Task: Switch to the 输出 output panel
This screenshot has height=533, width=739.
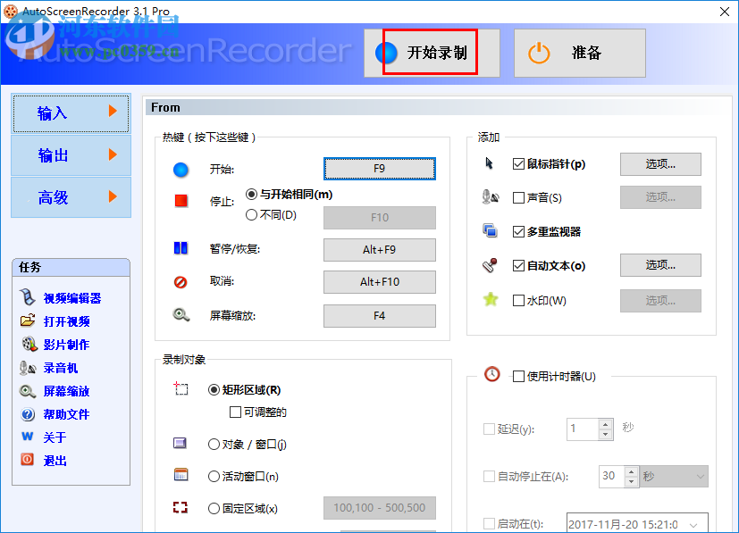Action: pyautogui.click(x=71, y=154)
